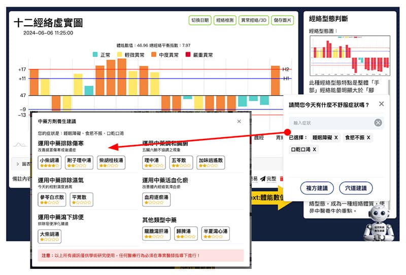The width and height of the screenshot is (406, 275).
Task: Open 經絡檢測 from the top toolbar
Action: (x=224, y=21)
